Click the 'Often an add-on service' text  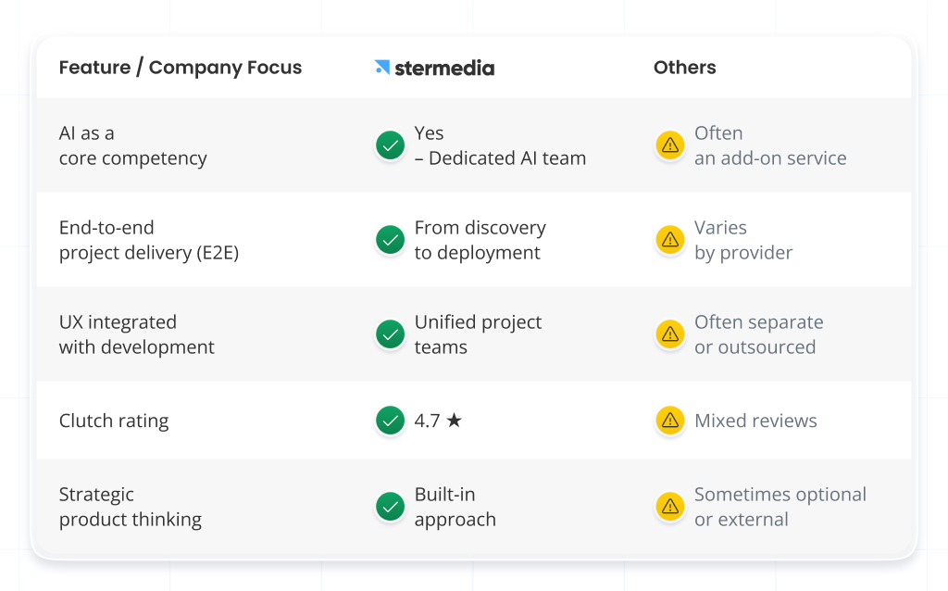770,145
